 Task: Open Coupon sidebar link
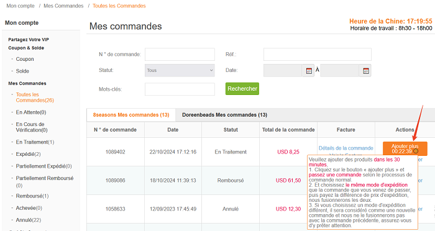(25, 59)
